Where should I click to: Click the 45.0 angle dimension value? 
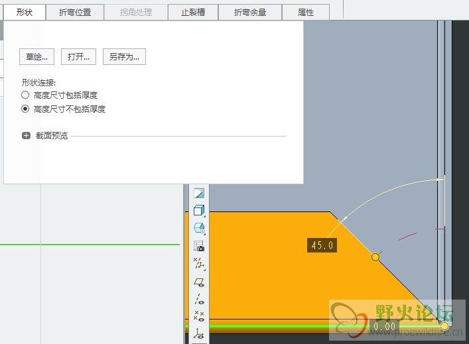[322, 245]
